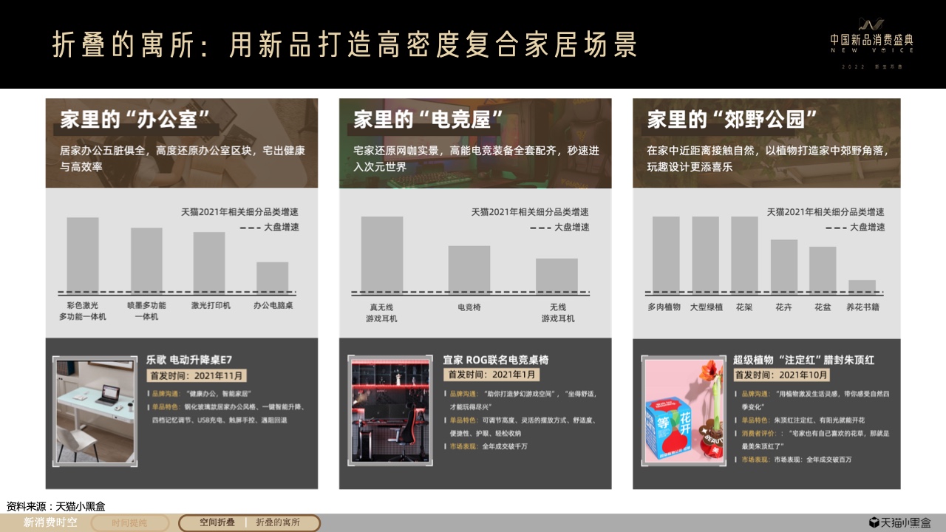The height and width of the screenshot is (532, 946).
Task: Click product title 乐歌 电动升降桌E7
Action: (189, 361)
